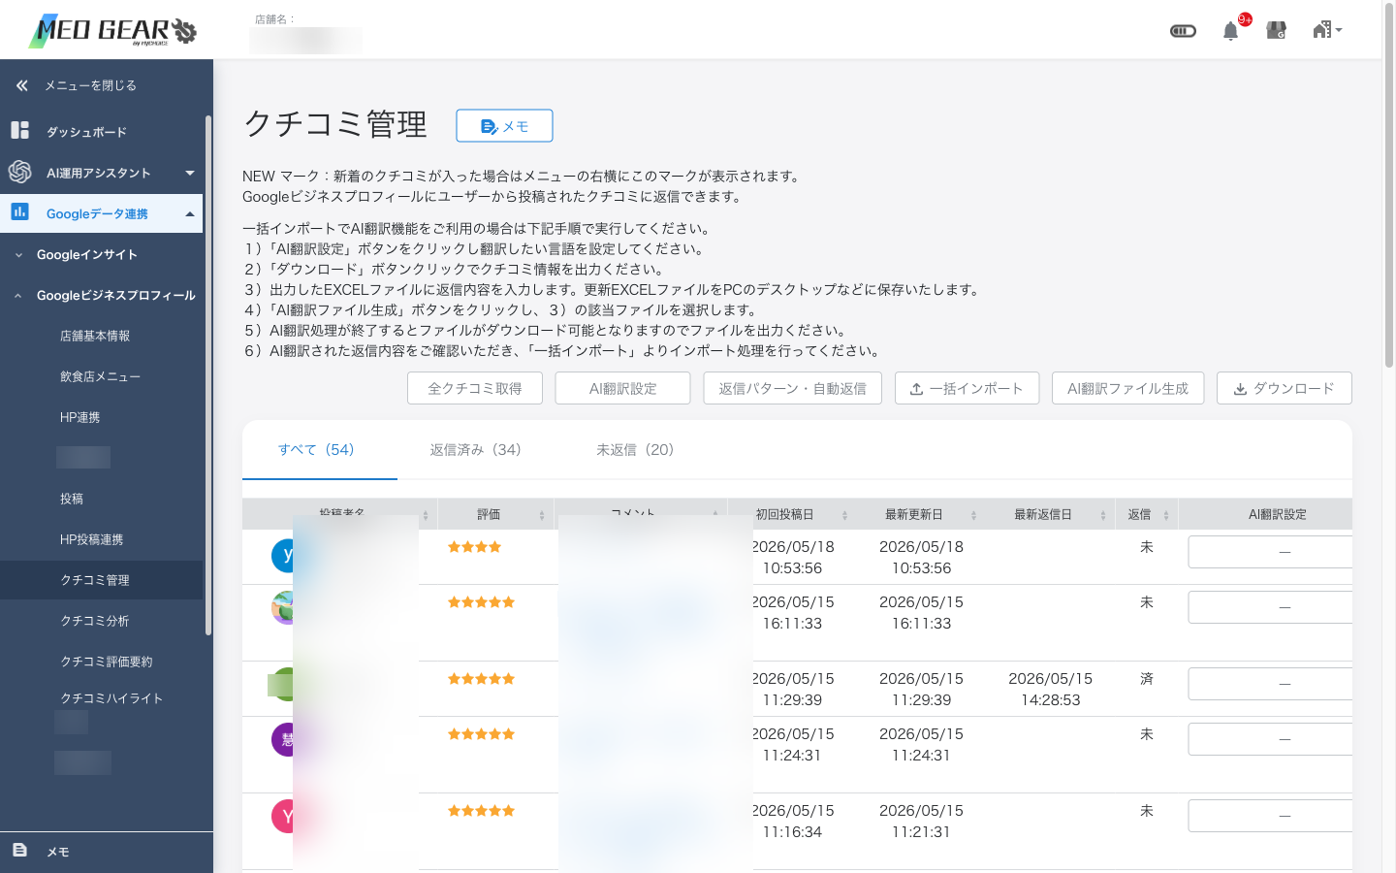1396x873 pixels.
Task: Click the 9+ notification badge
Action: (x=1245, y=19)
